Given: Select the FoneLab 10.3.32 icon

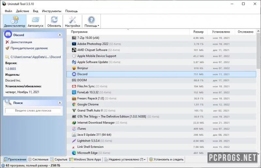Looking at the screenshot, I should pos(74,92).
